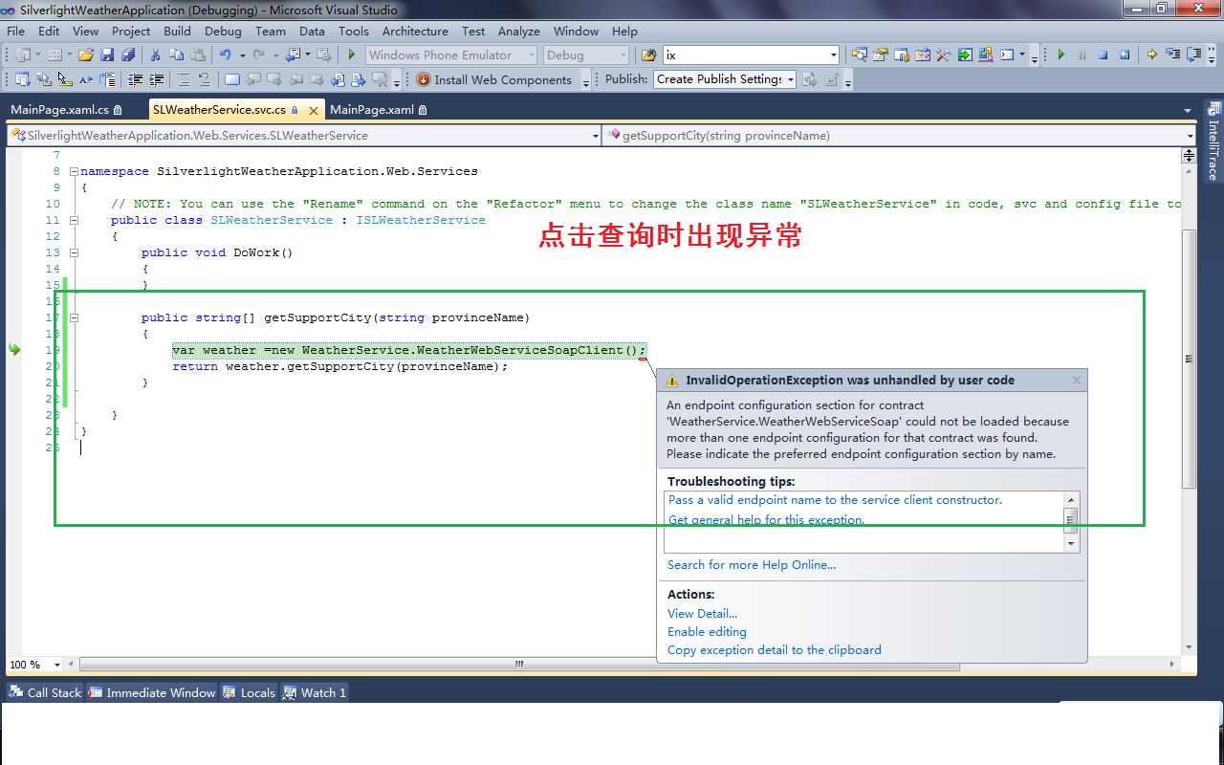
Task: Click Get general help for this exception
Action: (766, 520)
